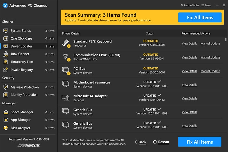This screenshot has height=152, width=228.
Task: Open the One Click Care section
Action: (29, 38)
